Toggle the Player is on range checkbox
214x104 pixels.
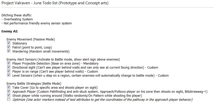[x=9, y=71]
